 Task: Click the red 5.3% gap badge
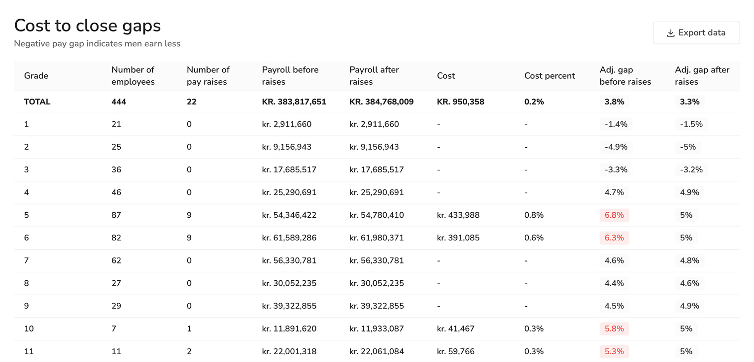[614, 351]
